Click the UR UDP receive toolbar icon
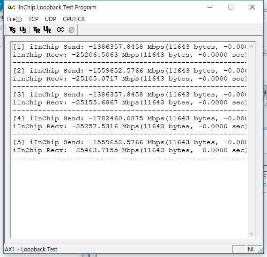The image size is (267, 257). point(47,30)
